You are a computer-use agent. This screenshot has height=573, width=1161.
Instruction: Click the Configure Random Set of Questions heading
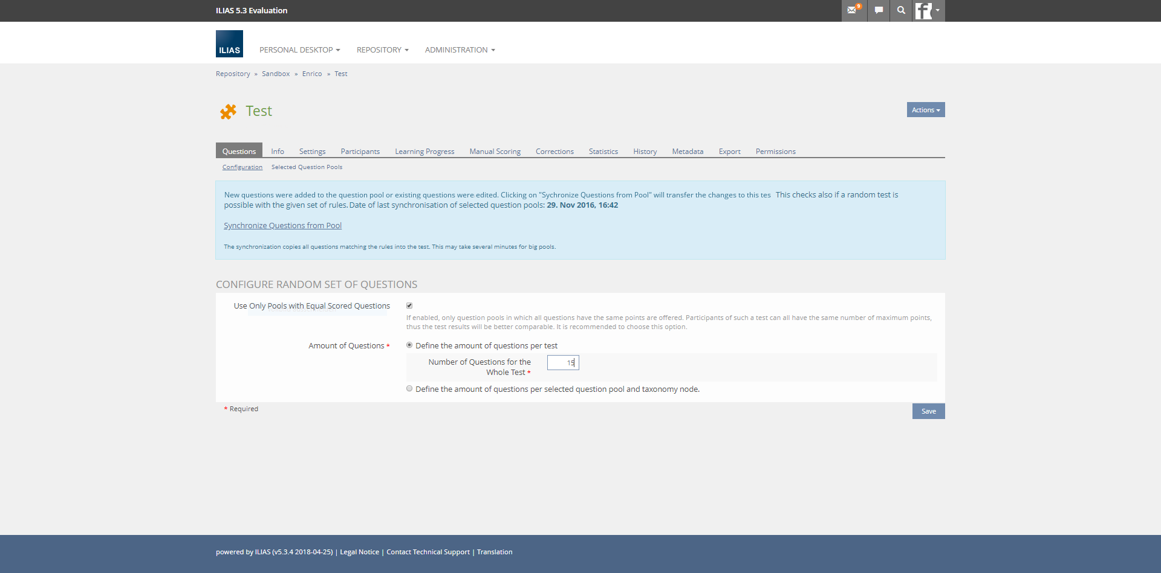pyautogui.click(x=316, y=284)
